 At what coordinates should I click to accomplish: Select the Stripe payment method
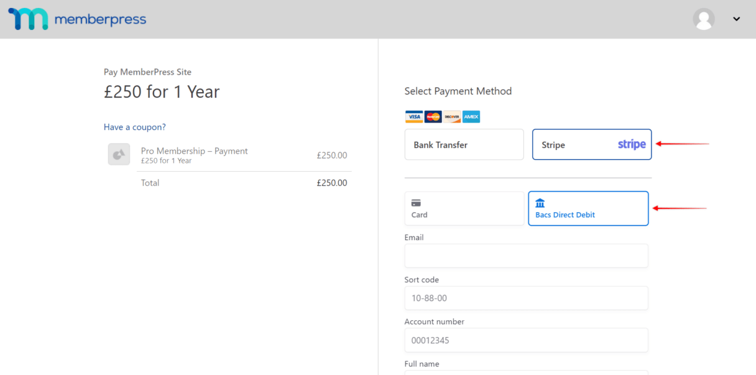592,144
